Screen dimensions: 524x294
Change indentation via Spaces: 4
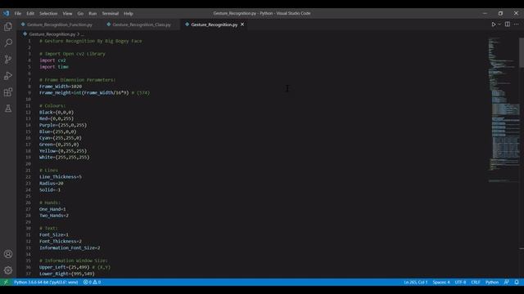441,282
